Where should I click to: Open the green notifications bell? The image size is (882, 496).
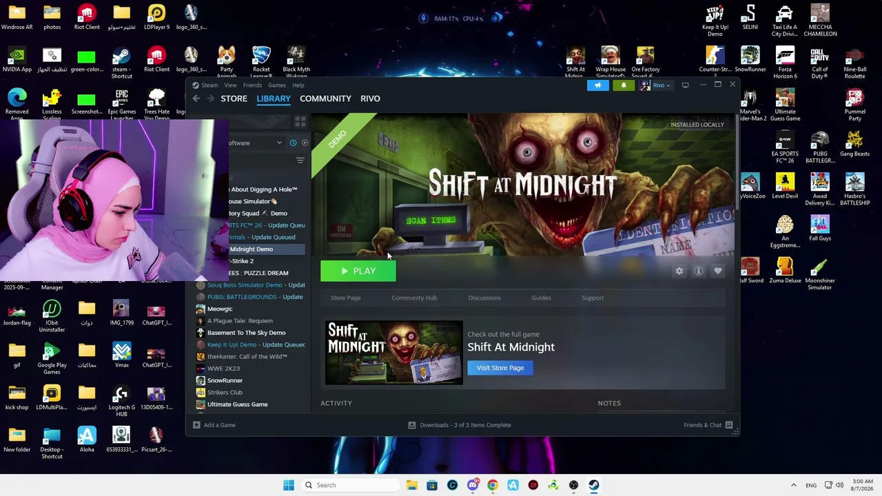[624, 85]
